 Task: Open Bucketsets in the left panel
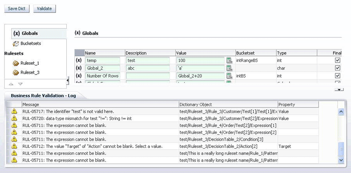click(31, 43)
